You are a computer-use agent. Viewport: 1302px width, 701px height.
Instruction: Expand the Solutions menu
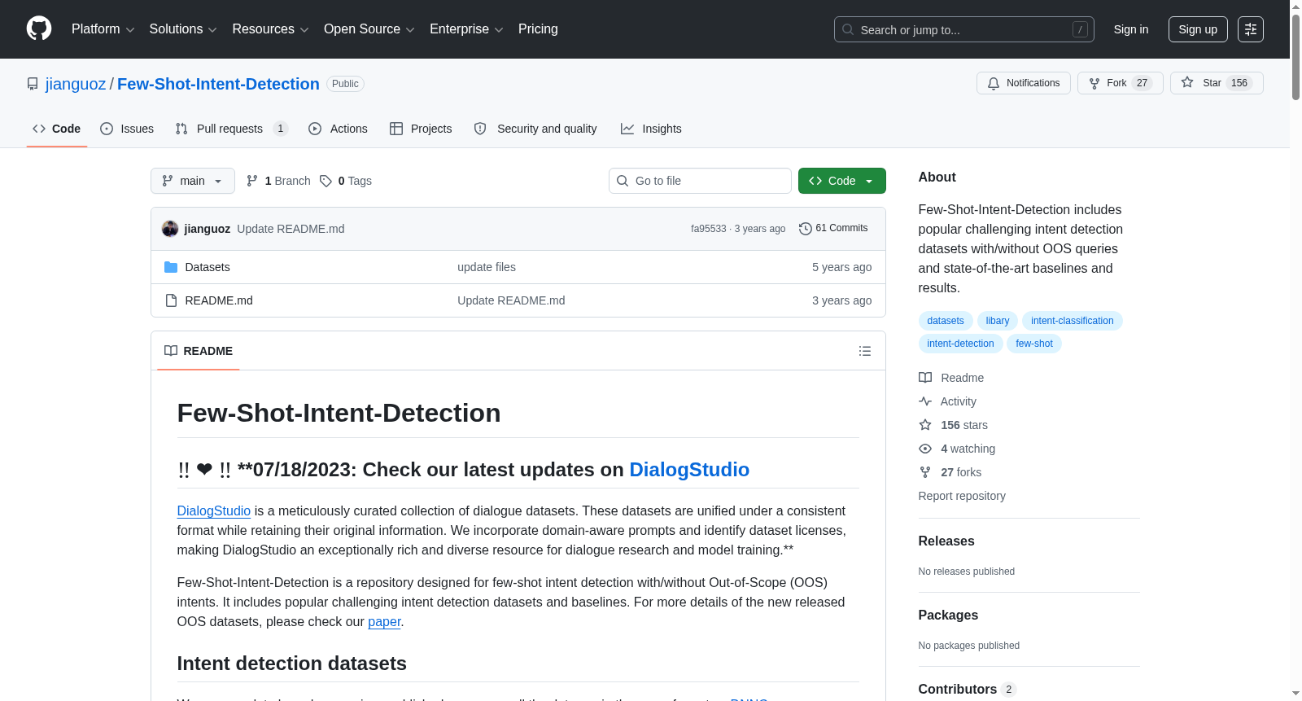[x=183, y=29]
